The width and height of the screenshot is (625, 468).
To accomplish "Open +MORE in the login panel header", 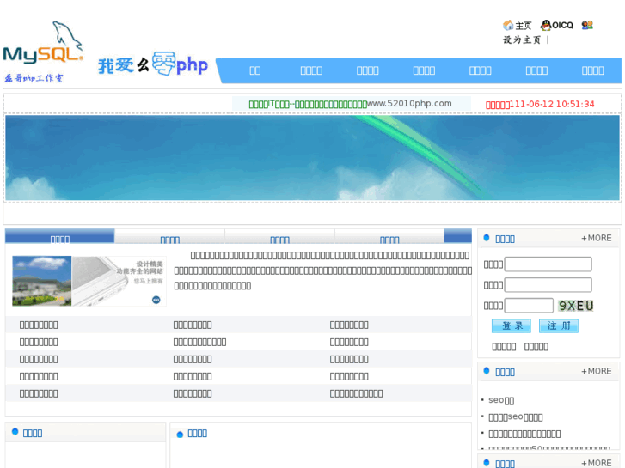I will pyautogui.click(x=597, y=238).
